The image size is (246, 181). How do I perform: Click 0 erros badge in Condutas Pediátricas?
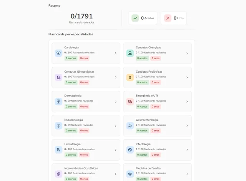(155, 82)
